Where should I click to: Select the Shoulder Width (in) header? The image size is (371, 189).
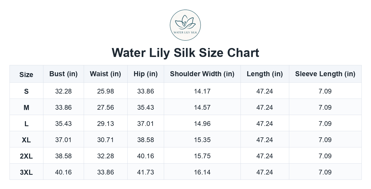tap(202, 74)
